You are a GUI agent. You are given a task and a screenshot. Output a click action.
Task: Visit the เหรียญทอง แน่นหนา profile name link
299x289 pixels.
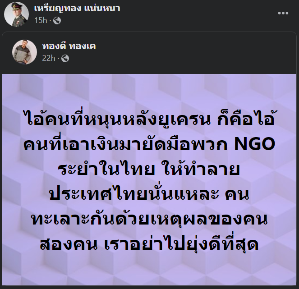(x=77, y=9)
